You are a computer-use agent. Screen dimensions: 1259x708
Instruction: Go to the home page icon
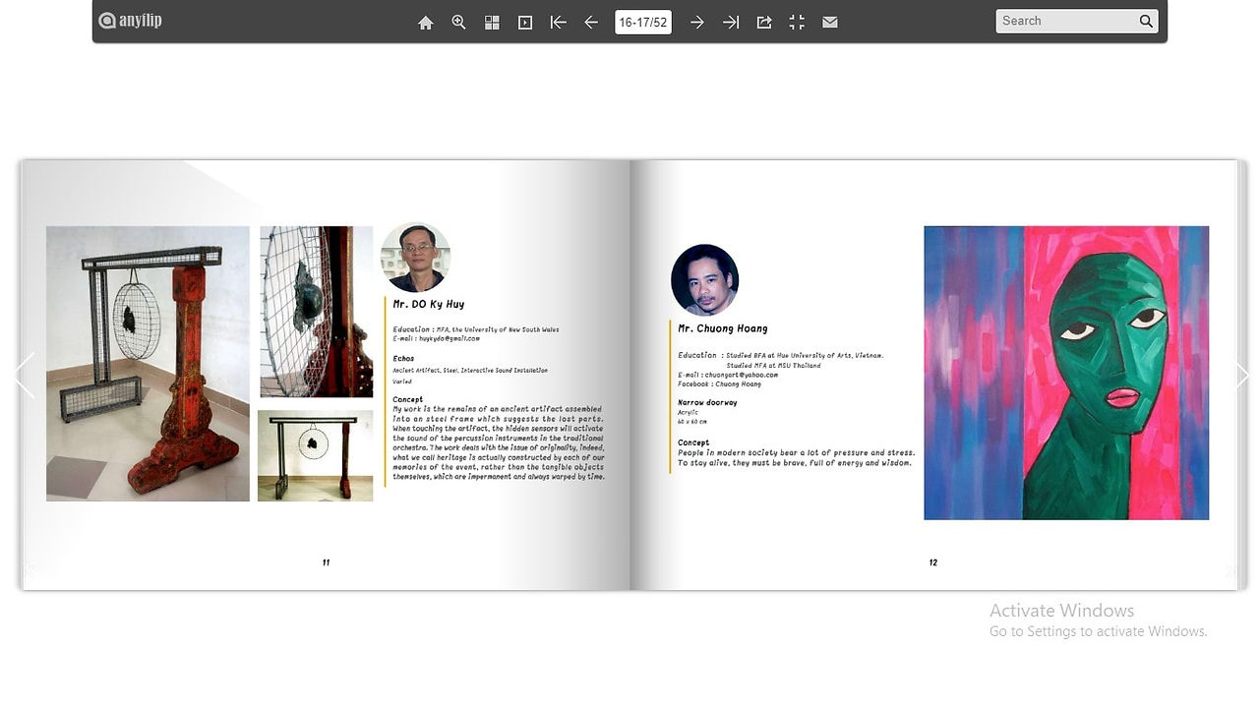pos(425,22)
